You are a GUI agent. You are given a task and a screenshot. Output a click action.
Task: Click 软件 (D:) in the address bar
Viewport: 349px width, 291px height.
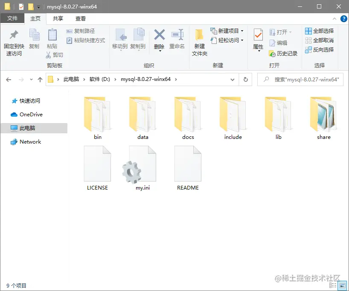(x=100, y=79)
